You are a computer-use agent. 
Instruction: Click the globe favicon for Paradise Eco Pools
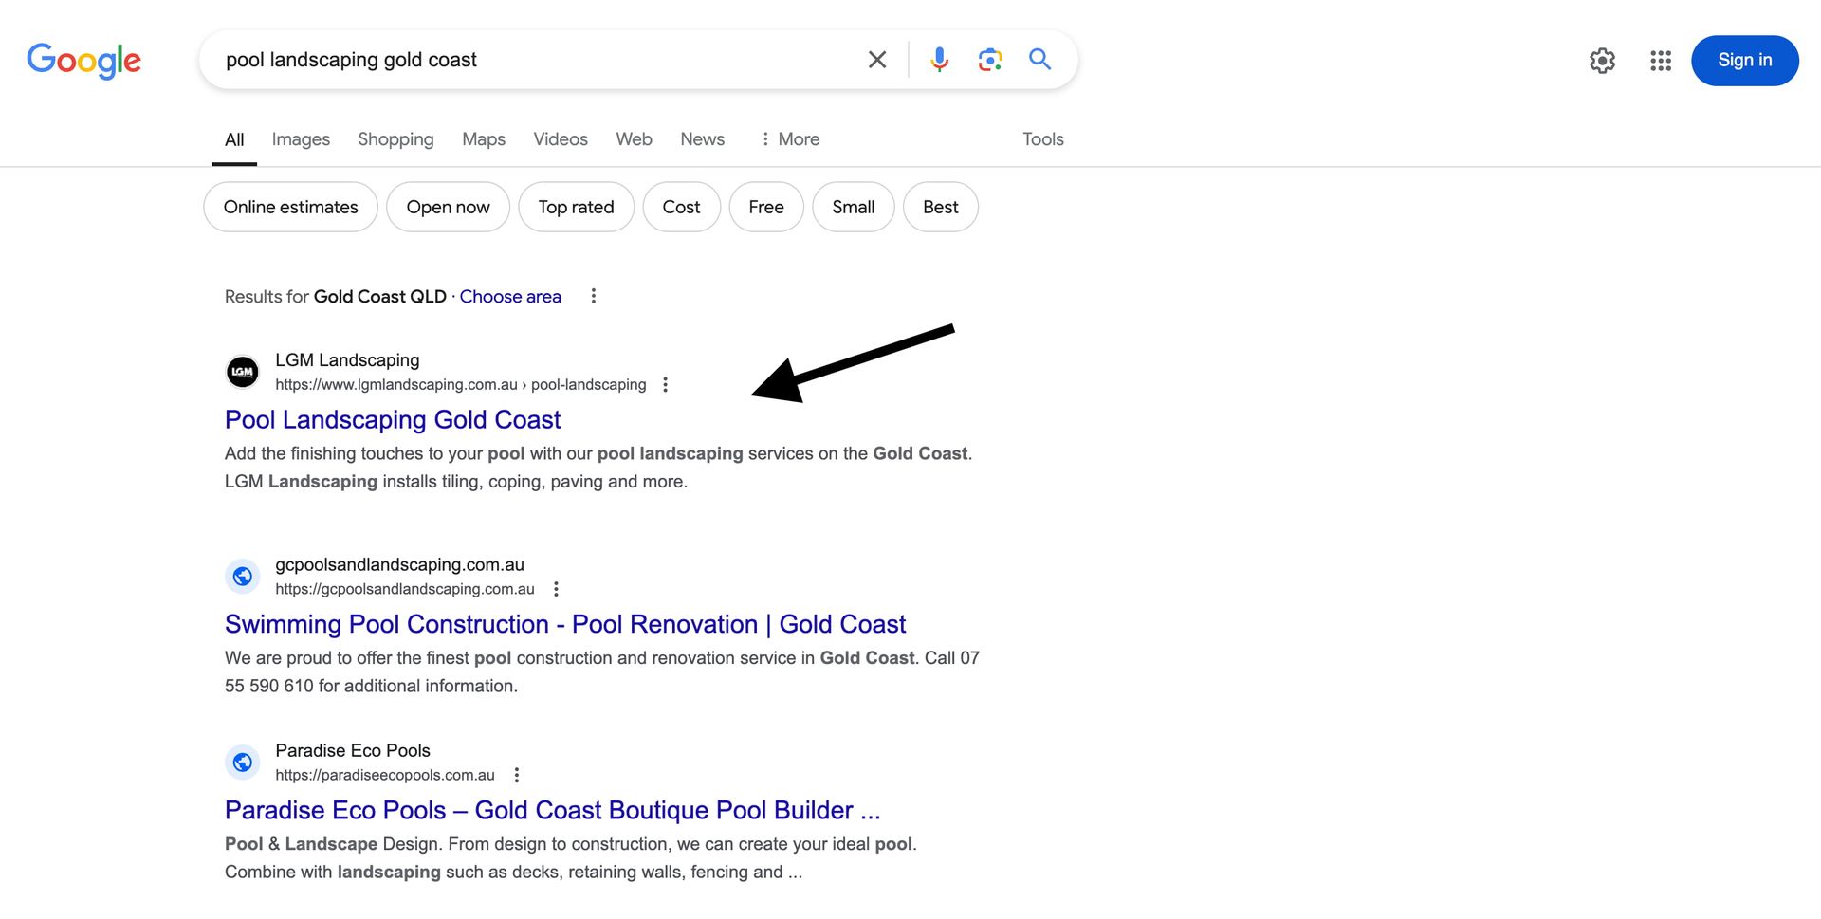click(x=243, y=762)
